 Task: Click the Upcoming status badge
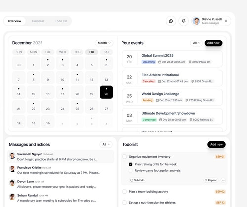point(149,62)
